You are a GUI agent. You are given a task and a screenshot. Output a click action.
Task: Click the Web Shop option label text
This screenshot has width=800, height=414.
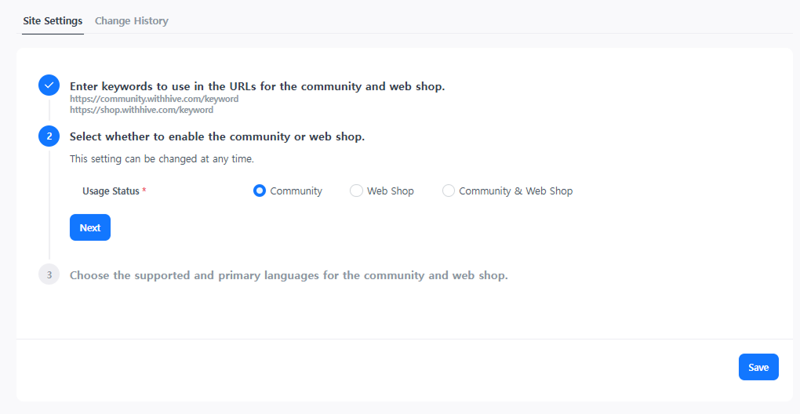(x=391, y=191)
